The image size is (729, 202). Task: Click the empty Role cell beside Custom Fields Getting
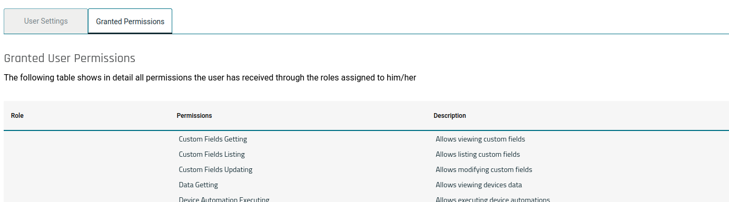point(90,139)
